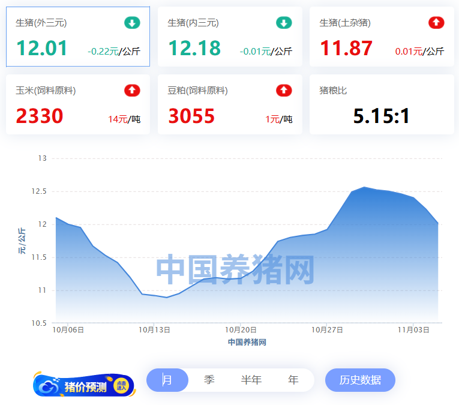This screenshot has width=459, height=405.
Task: Select the 生猪(土杂猪) price card
Action: click(x=382, y=37)
